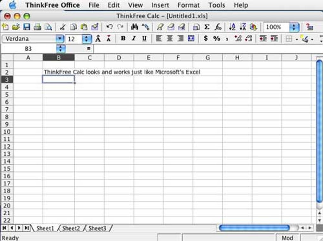This screenshot has width=323, height=241.
Task: Sort the selection ascending A to Z
Action: tap(232, 27)
